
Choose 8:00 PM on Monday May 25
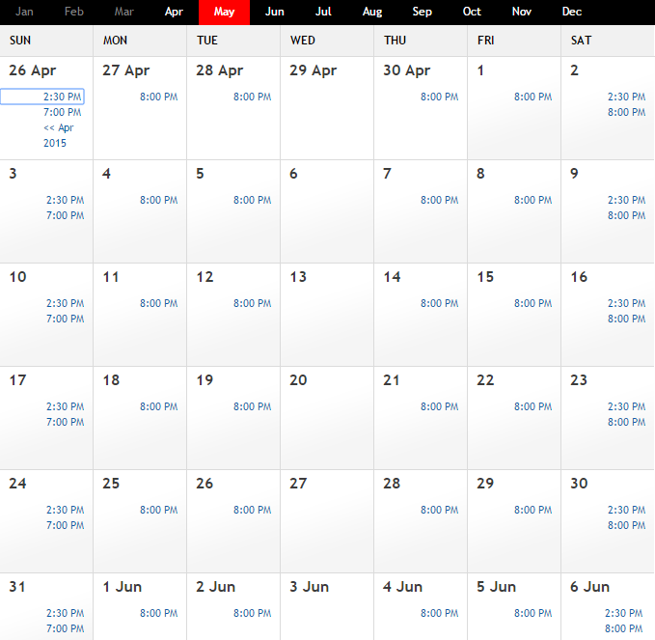tap(159, 510)
